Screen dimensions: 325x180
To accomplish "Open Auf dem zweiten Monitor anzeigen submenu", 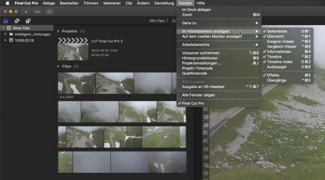I will (219, 36).
